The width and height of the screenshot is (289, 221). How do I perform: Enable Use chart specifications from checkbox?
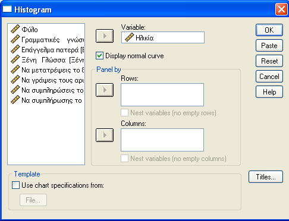point(15,185)
